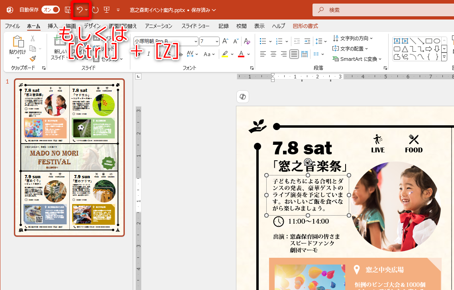Screen dimensions: 454x290
Task: Select the Text Box tool in shapes gallery
Action: tap(397, 41)
